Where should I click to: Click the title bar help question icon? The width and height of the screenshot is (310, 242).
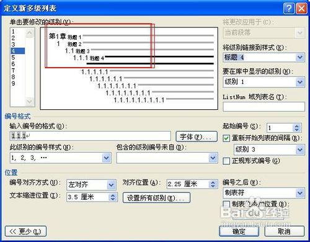point(289,9)
